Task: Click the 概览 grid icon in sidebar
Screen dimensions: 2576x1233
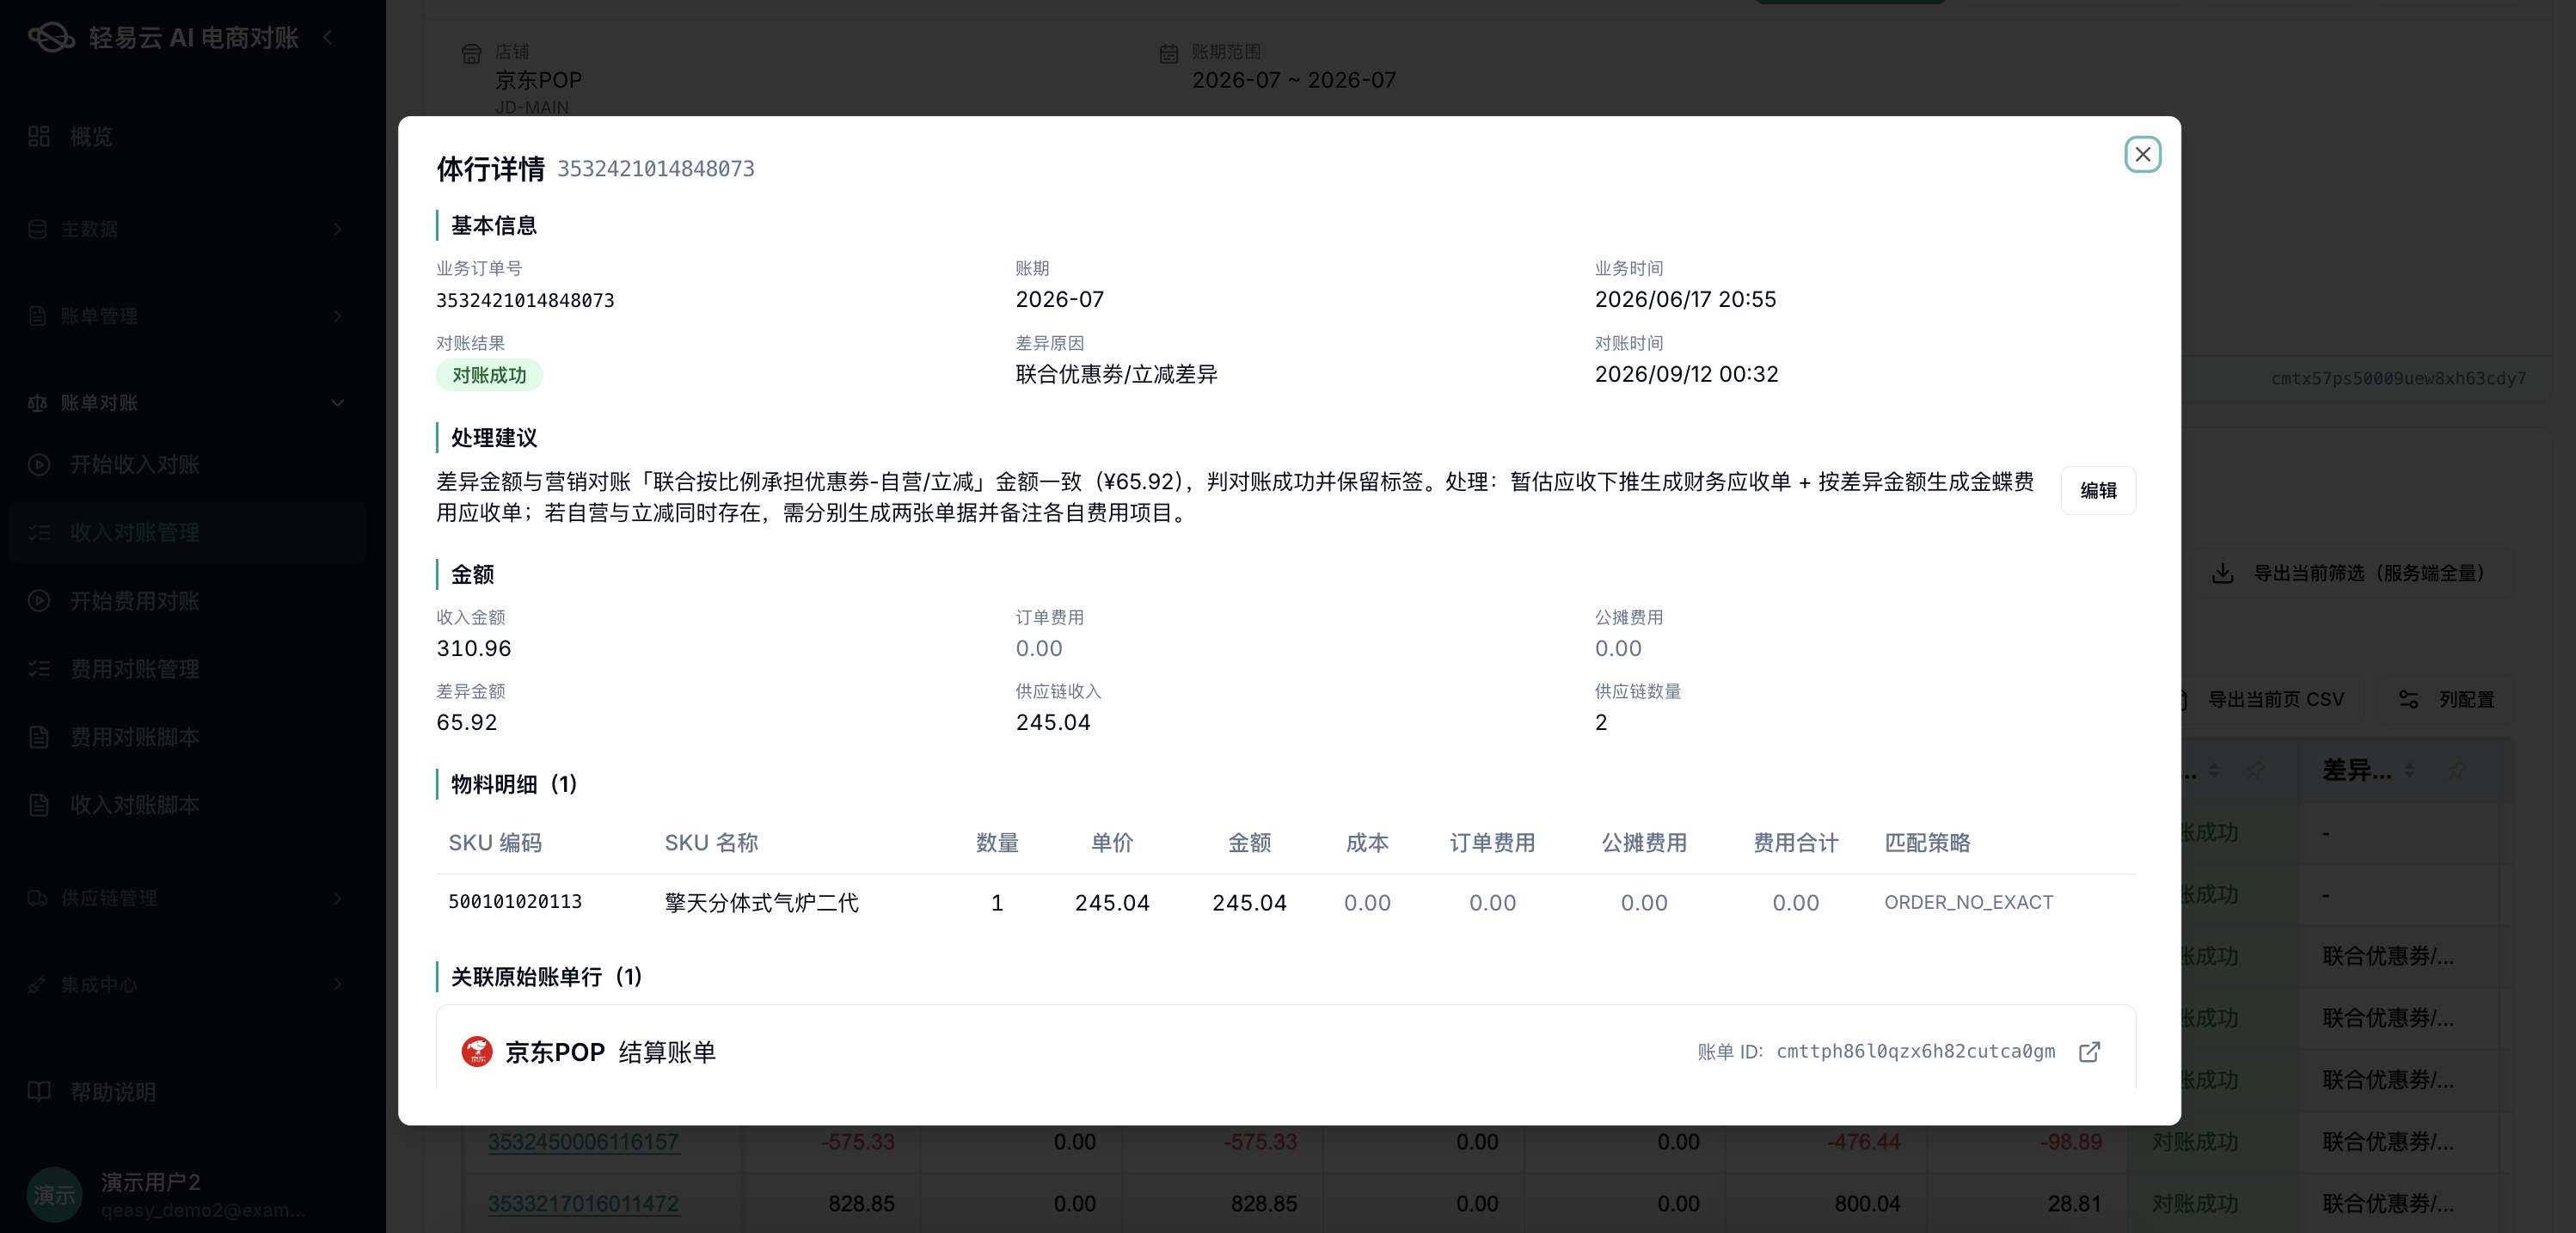Action: coord(39,137)
